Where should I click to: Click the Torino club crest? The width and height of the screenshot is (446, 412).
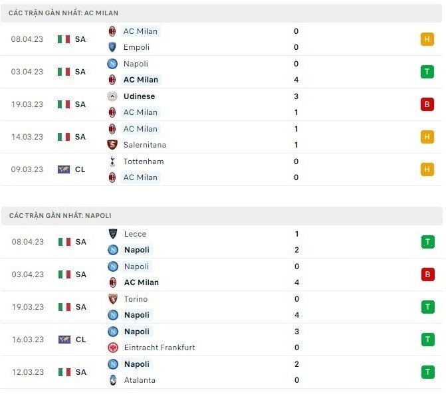click(x=112, y=299)
